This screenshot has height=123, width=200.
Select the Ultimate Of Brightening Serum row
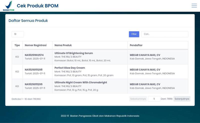[x=73, y=53]
